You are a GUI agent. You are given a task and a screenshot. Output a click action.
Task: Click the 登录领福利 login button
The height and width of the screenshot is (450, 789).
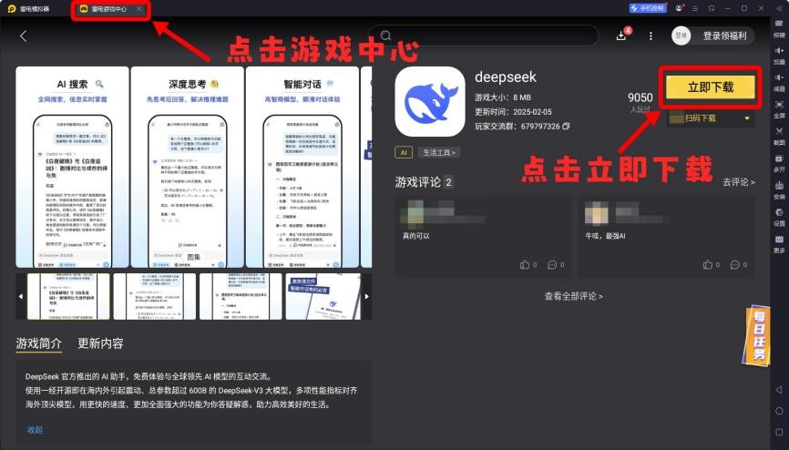click(x=724, y=36)
